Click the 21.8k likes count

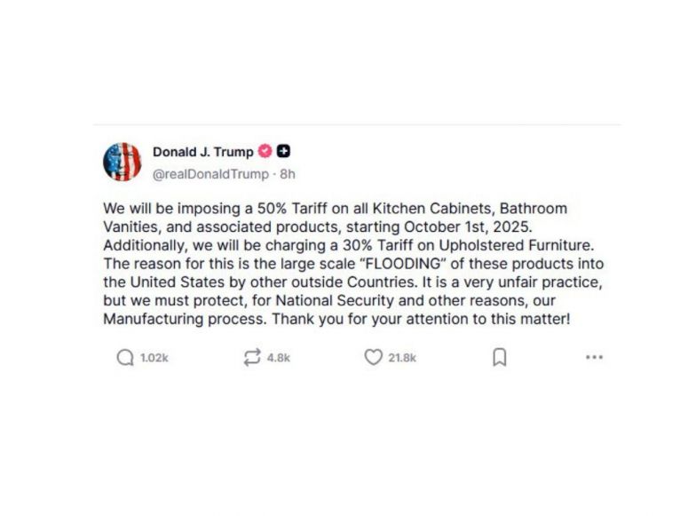[x=402, y=358]
